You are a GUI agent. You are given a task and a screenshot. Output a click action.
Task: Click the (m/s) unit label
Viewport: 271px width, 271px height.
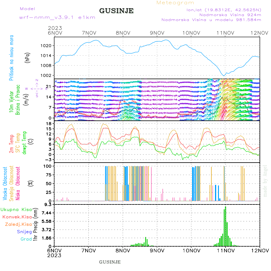[26, 100]
